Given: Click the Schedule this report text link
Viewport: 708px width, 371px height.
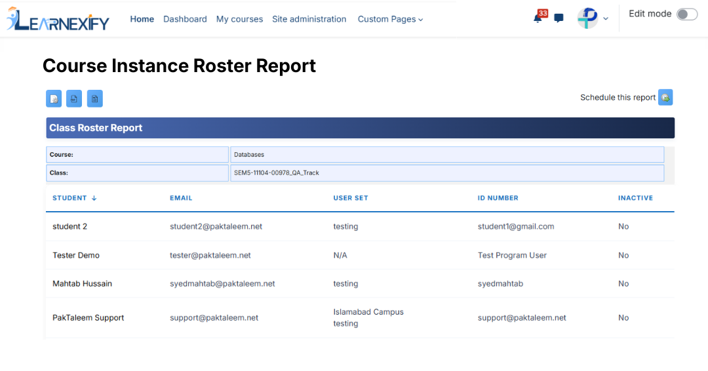Looking at the screenshot, I should 618,98.
